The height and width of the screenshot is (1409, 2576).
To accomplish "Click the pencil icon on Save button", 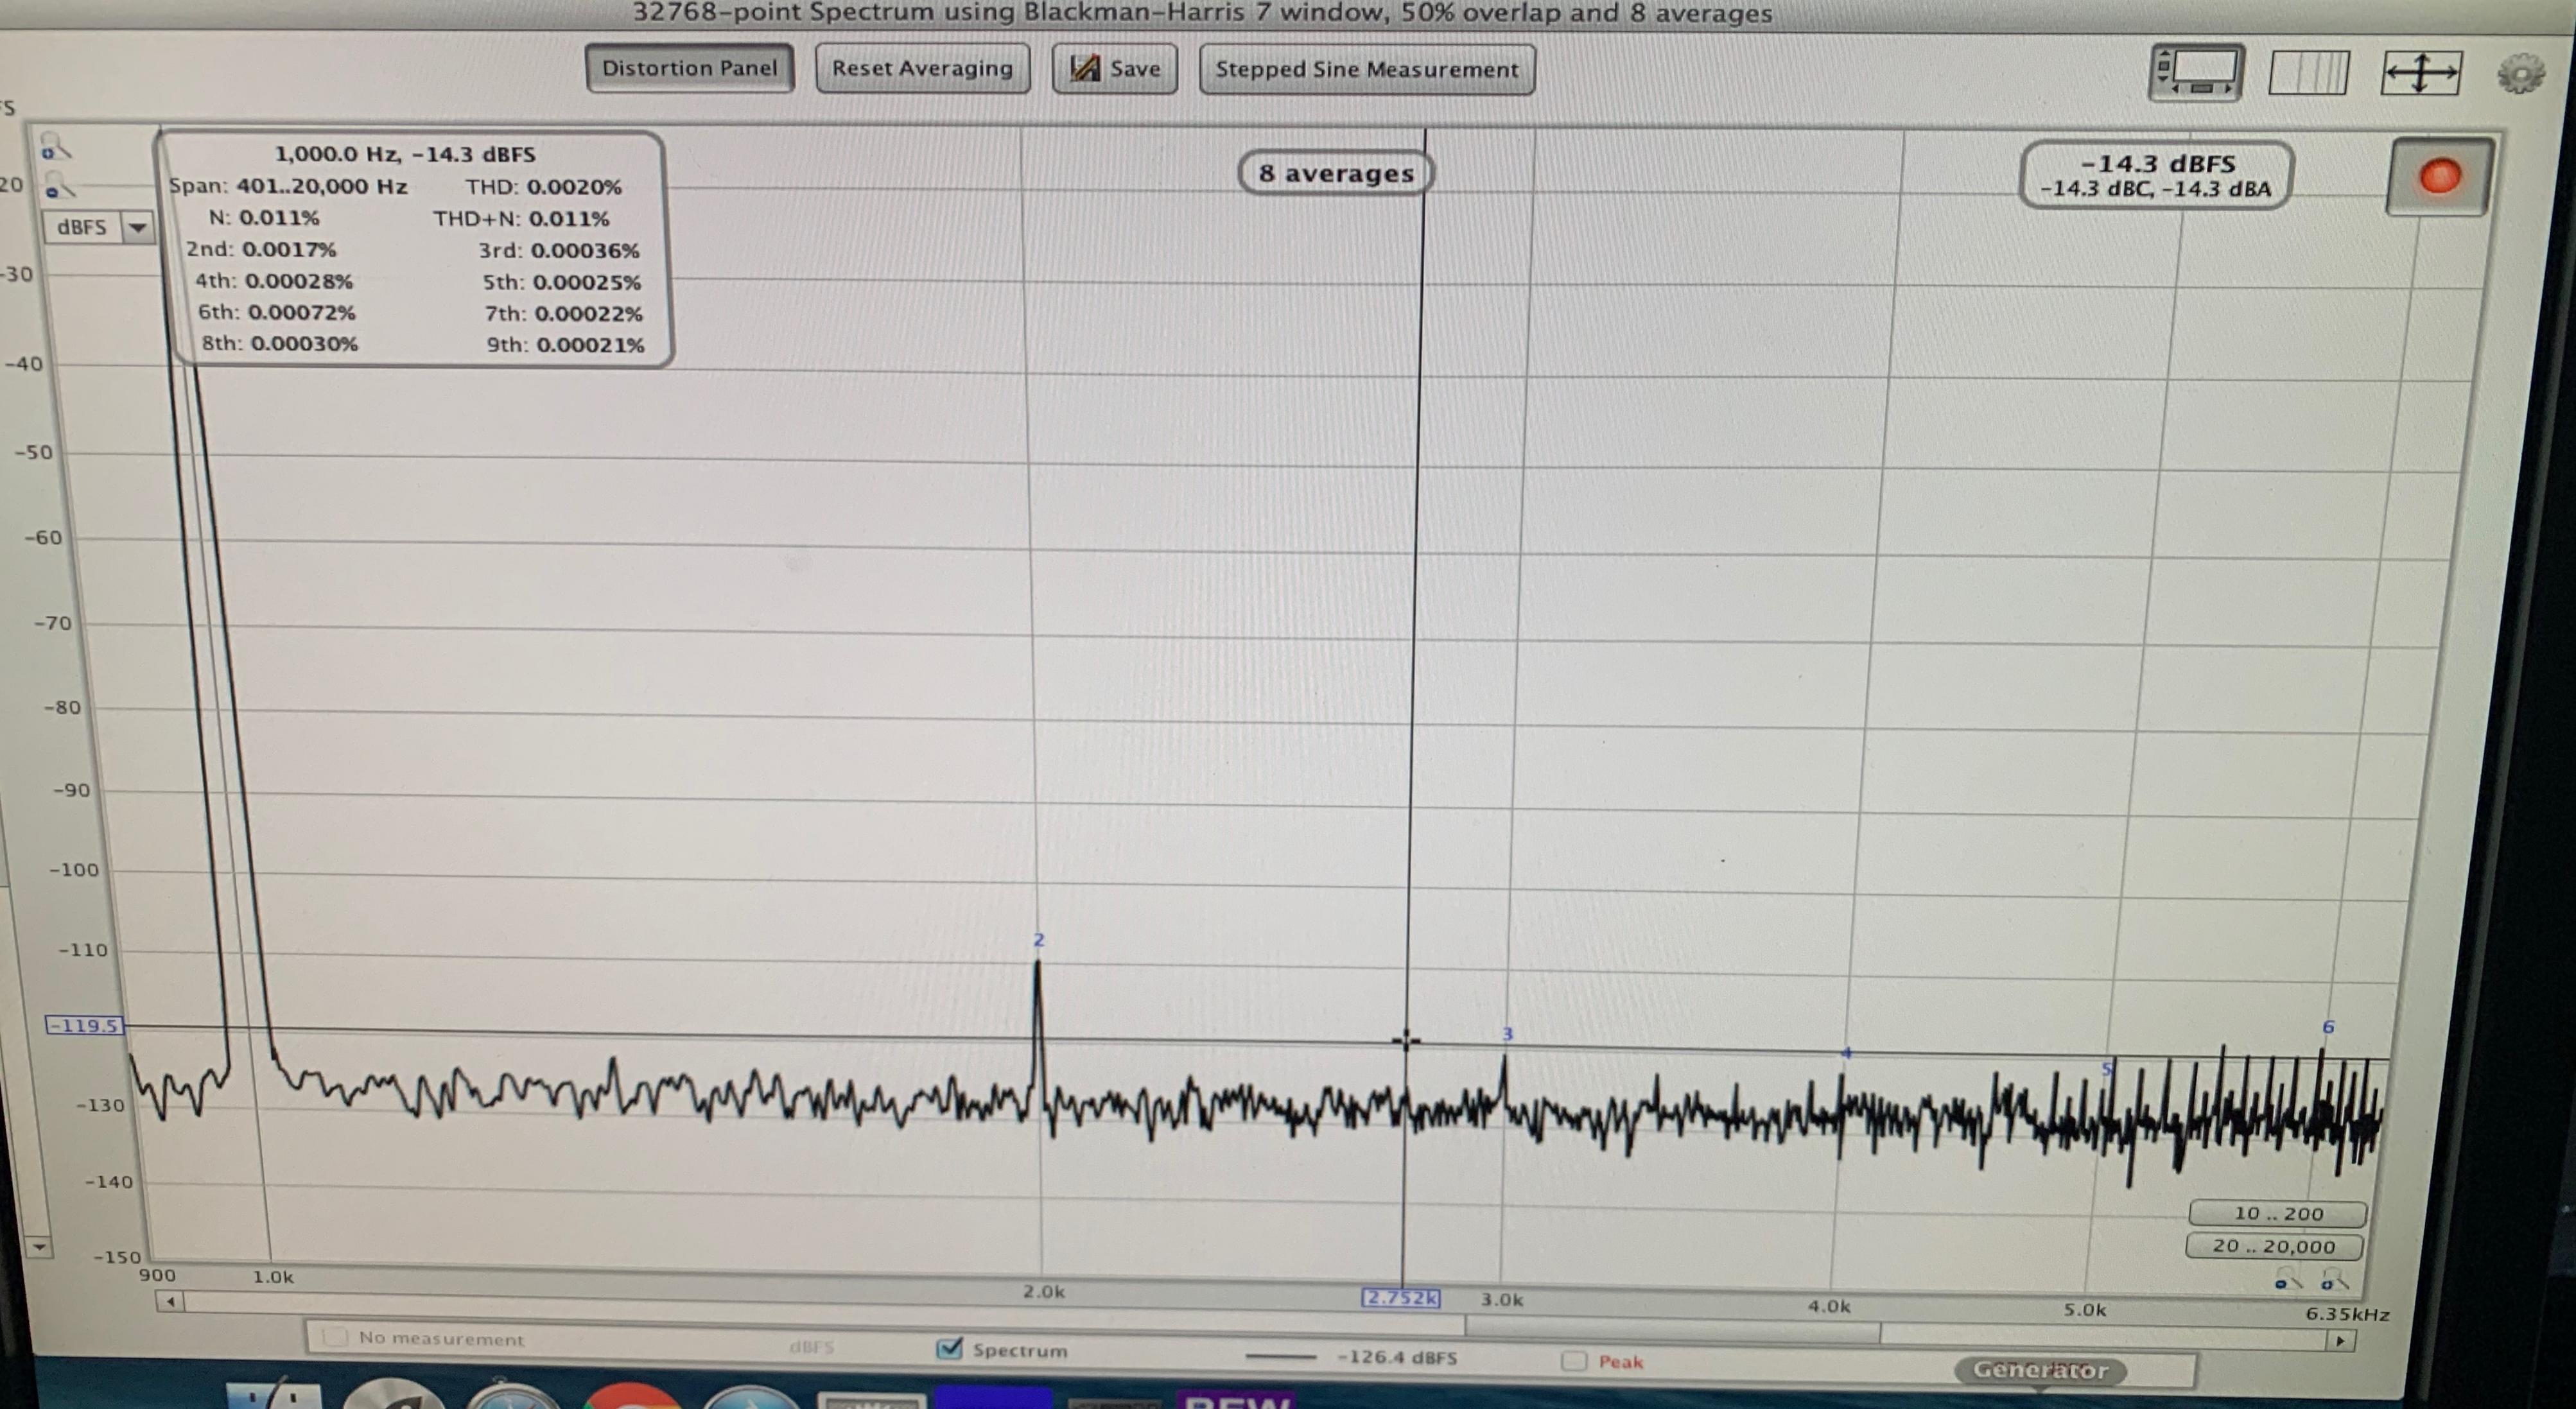I will pos(1084,69).
